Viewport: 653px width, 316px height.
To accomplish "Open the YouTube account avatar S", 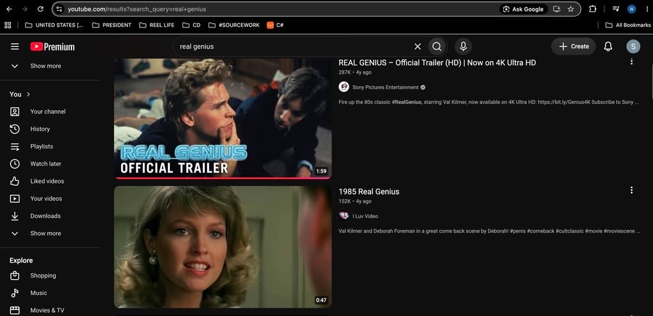I will (x=633, y=47).
